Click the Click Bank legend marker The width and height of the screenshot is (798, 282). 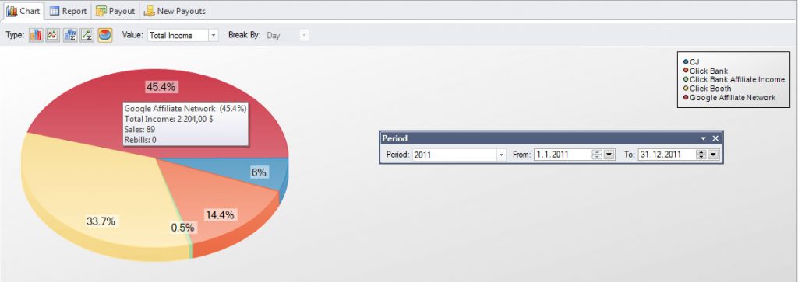coord(686,71)
